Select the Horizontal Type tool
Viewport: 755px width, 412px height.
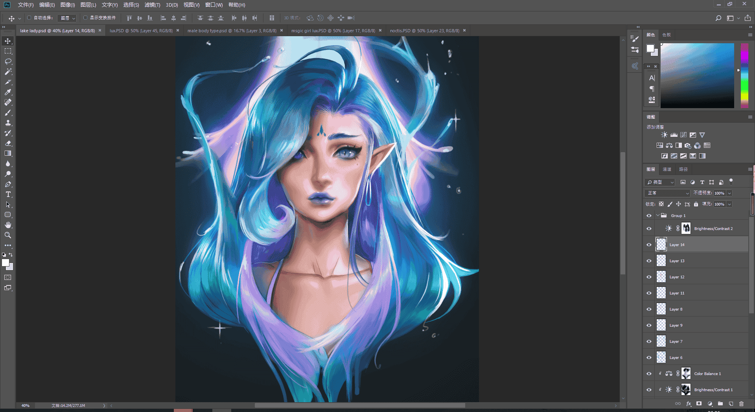pos(8,194)
